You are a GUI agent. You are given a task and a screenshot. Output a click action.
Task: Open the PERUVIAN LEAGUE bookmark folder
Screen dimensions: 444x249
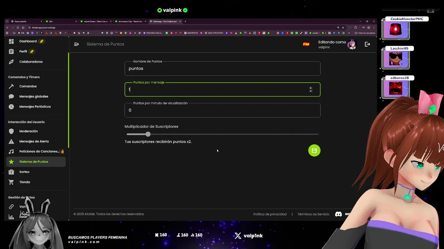[x=153, y=33]
